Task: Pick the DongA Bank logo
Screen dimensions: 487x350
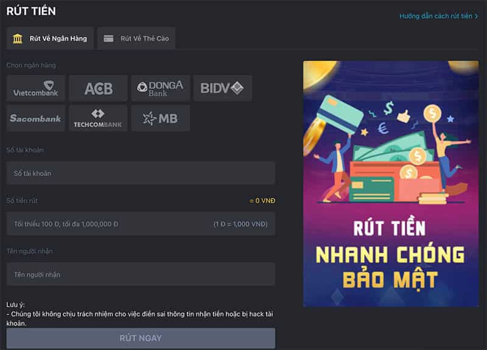Action: tap(160, 88)
